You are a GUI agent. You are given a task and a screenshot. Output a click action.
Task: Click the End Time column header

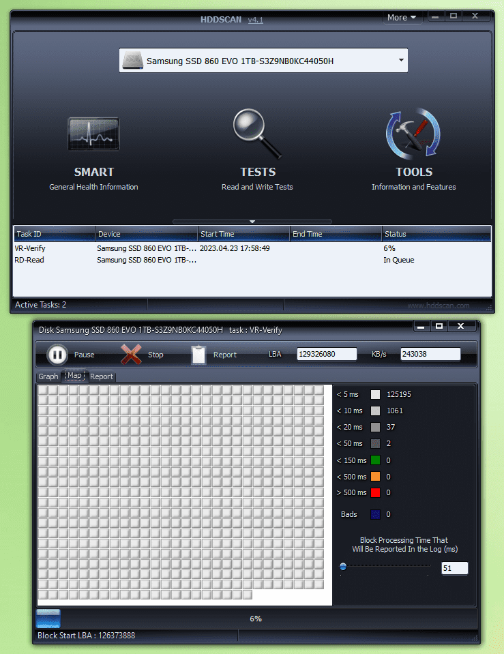(x=336, y=234)
